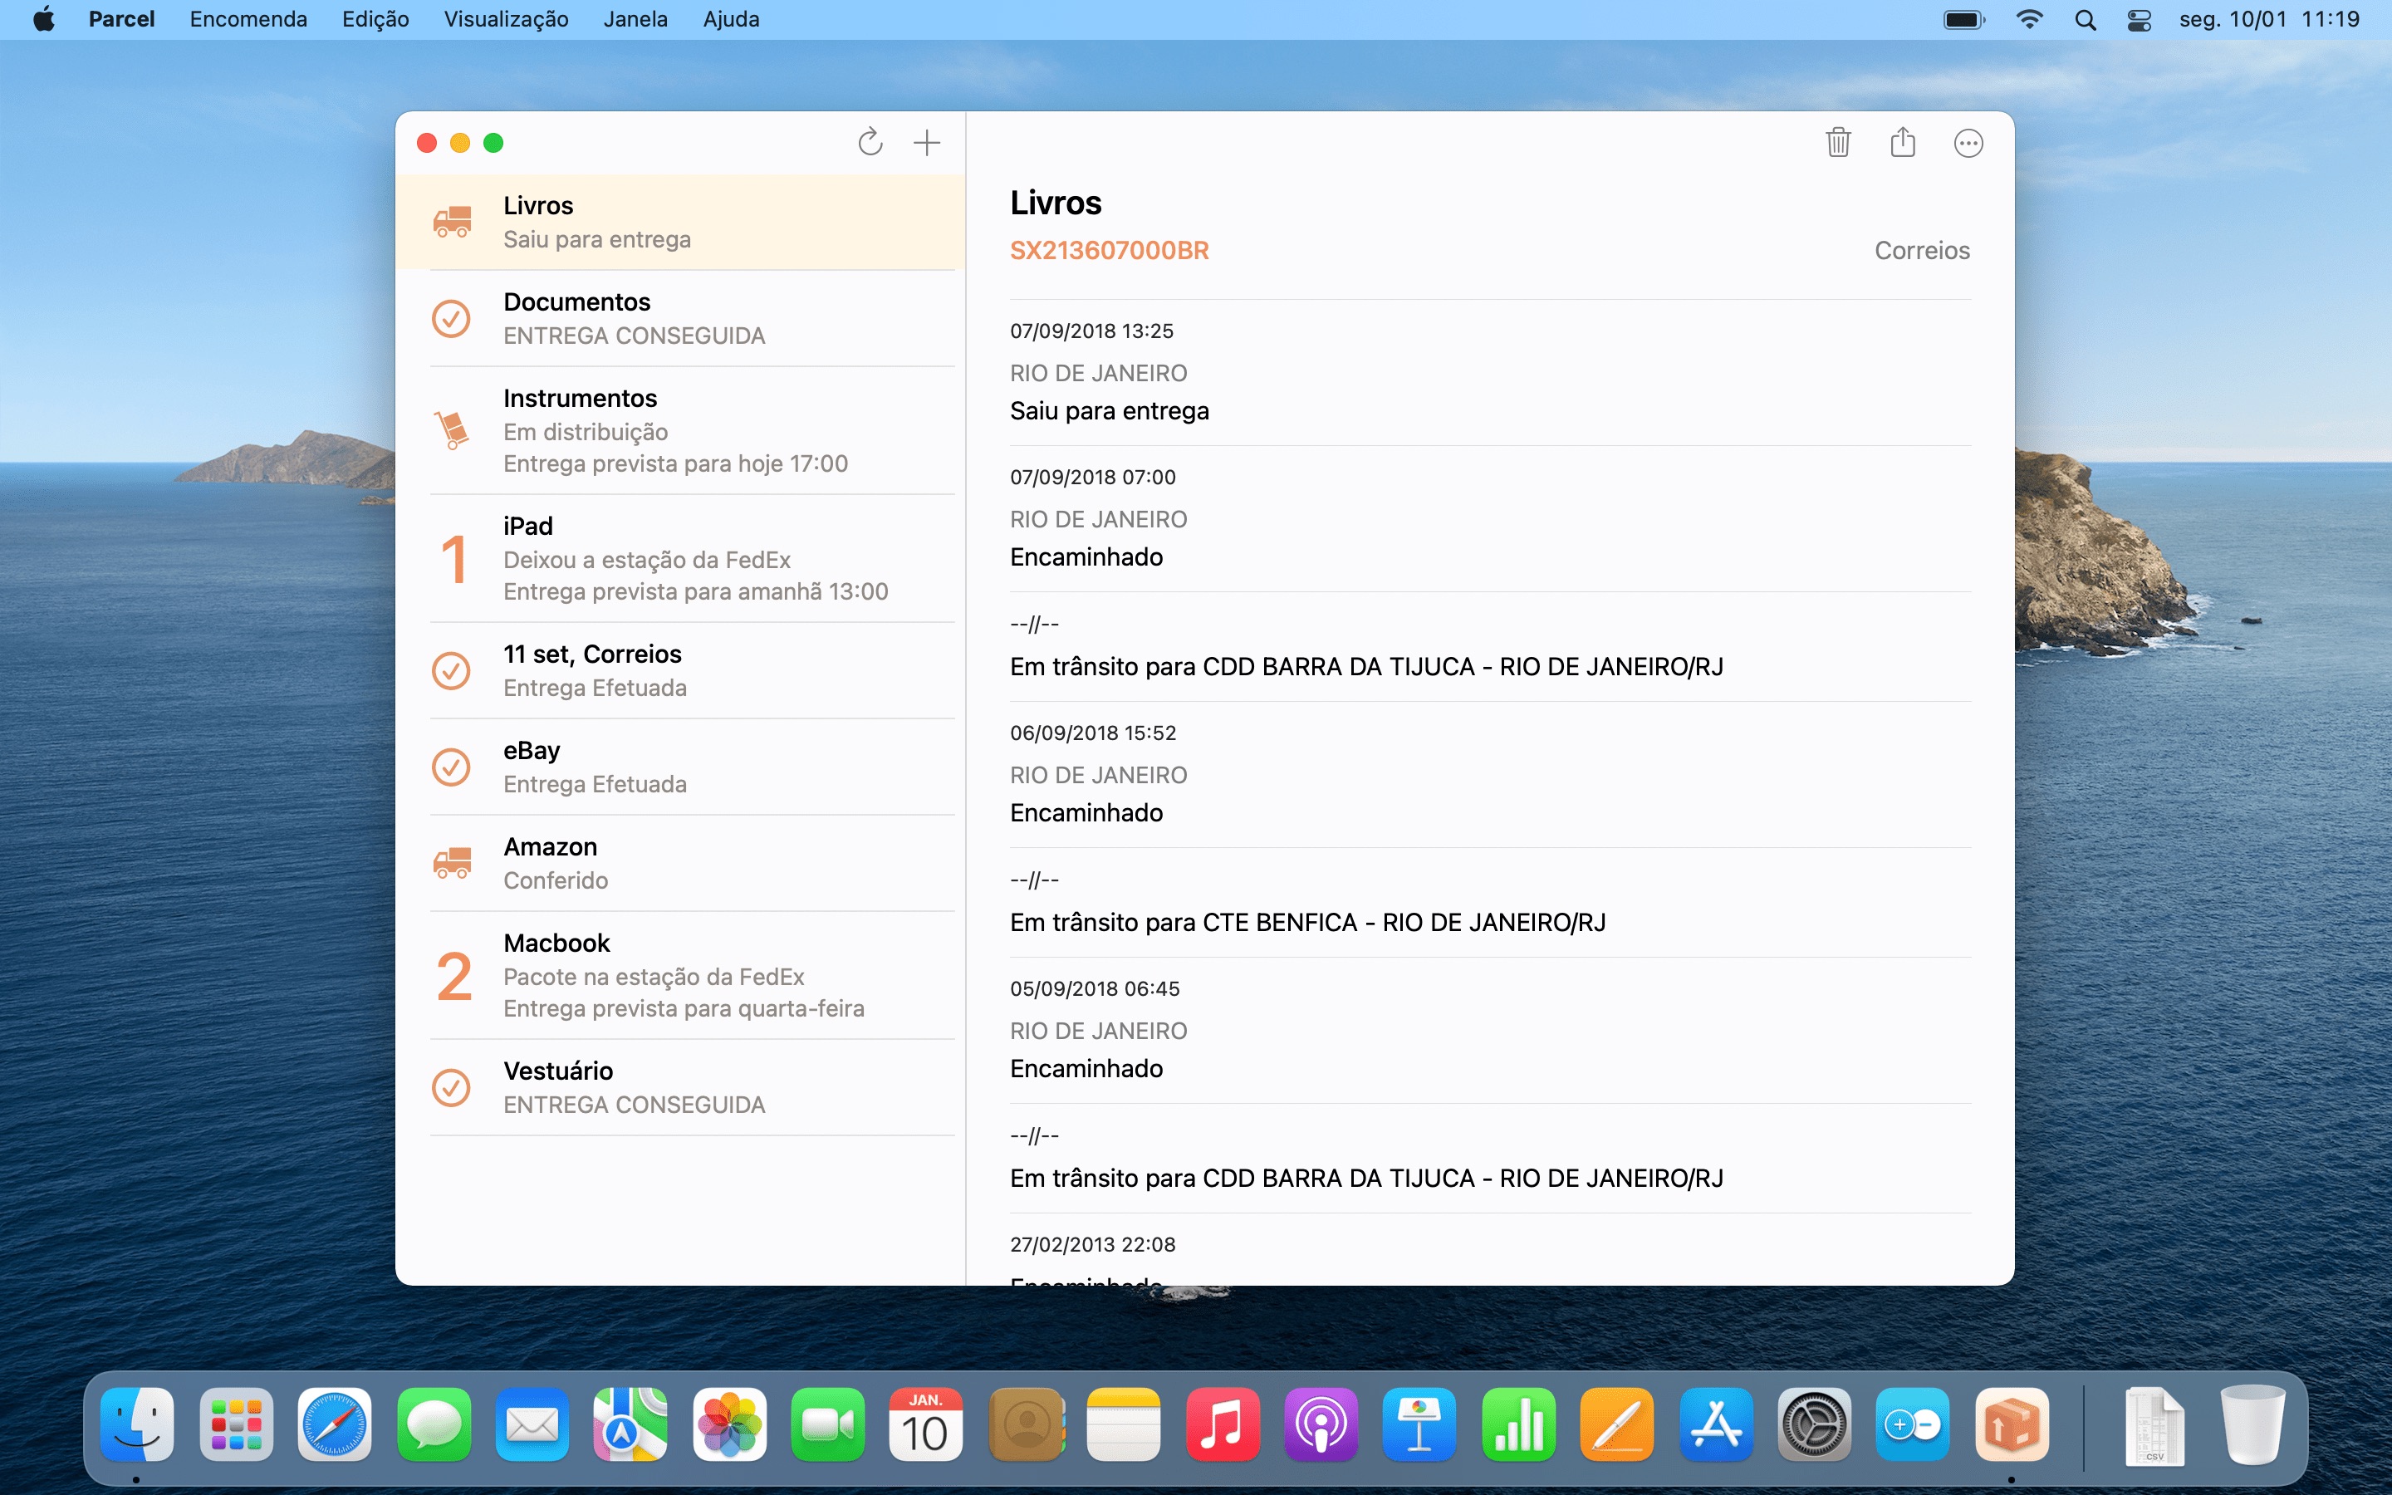Select the iPad delivery row
Screen dimensions: 2392x1495
pos(680,559)
